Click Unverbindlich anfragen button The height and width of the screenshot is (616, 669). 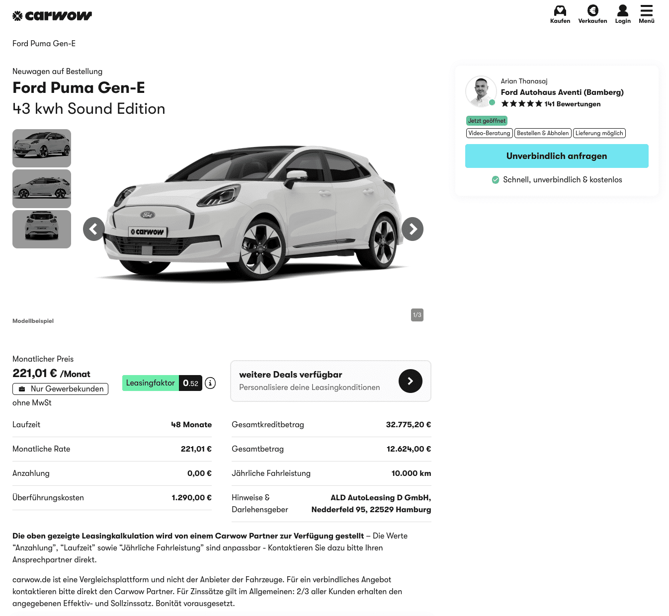(x=556, y=156)
